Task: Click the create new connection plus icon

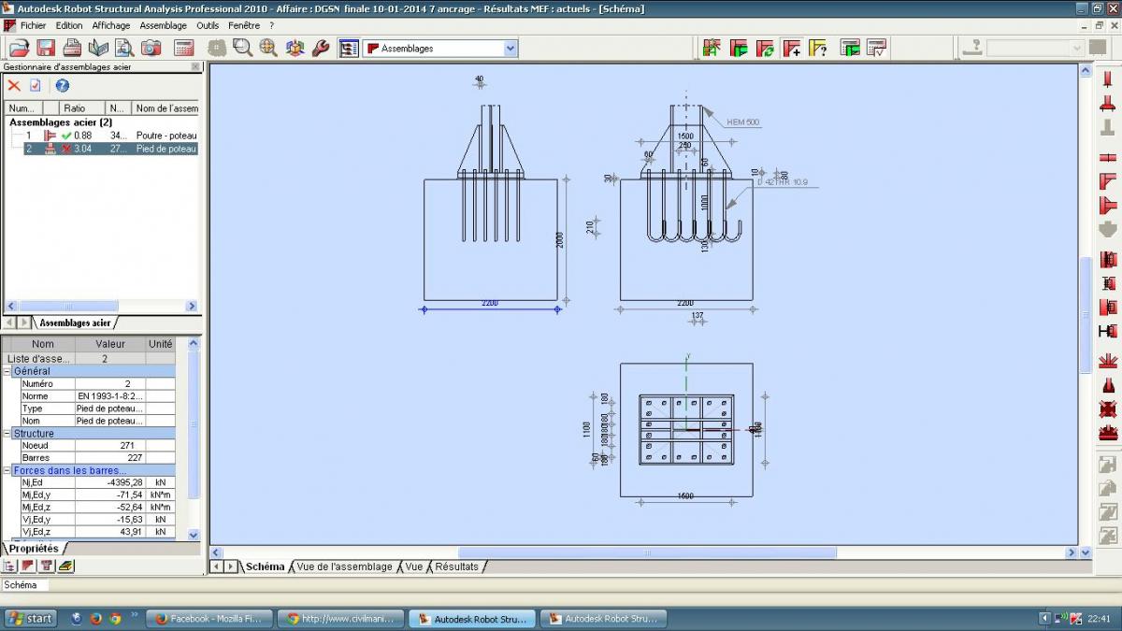Action: 792,48
